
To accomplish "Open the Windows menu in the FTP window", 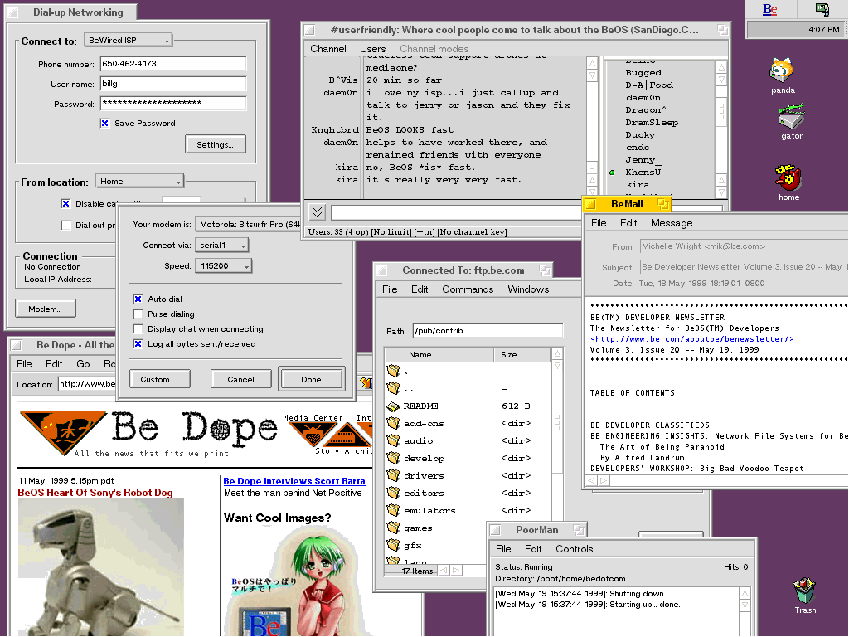I will (x=528, y=289).
